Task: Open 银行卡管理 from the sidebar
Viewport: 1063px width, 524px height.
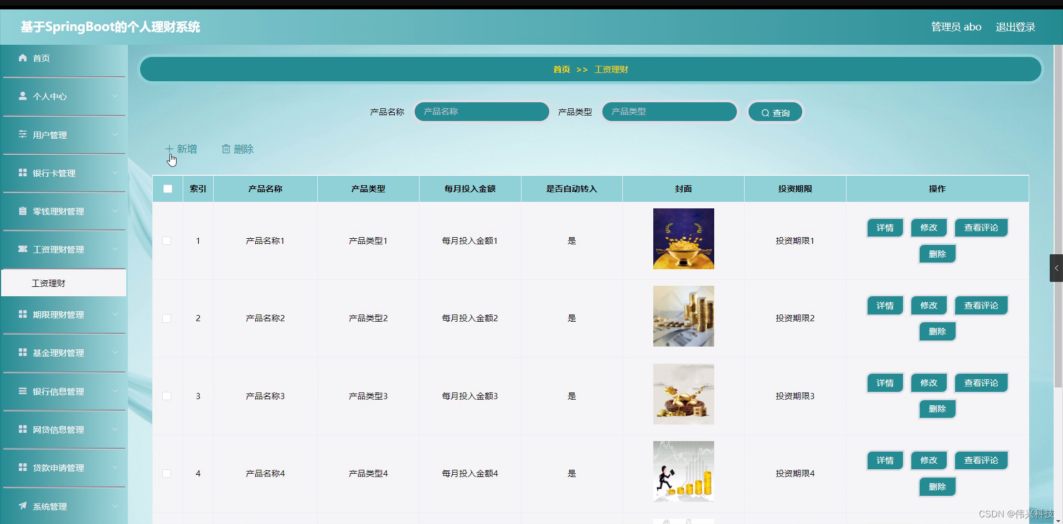Action: click(23, 173)
